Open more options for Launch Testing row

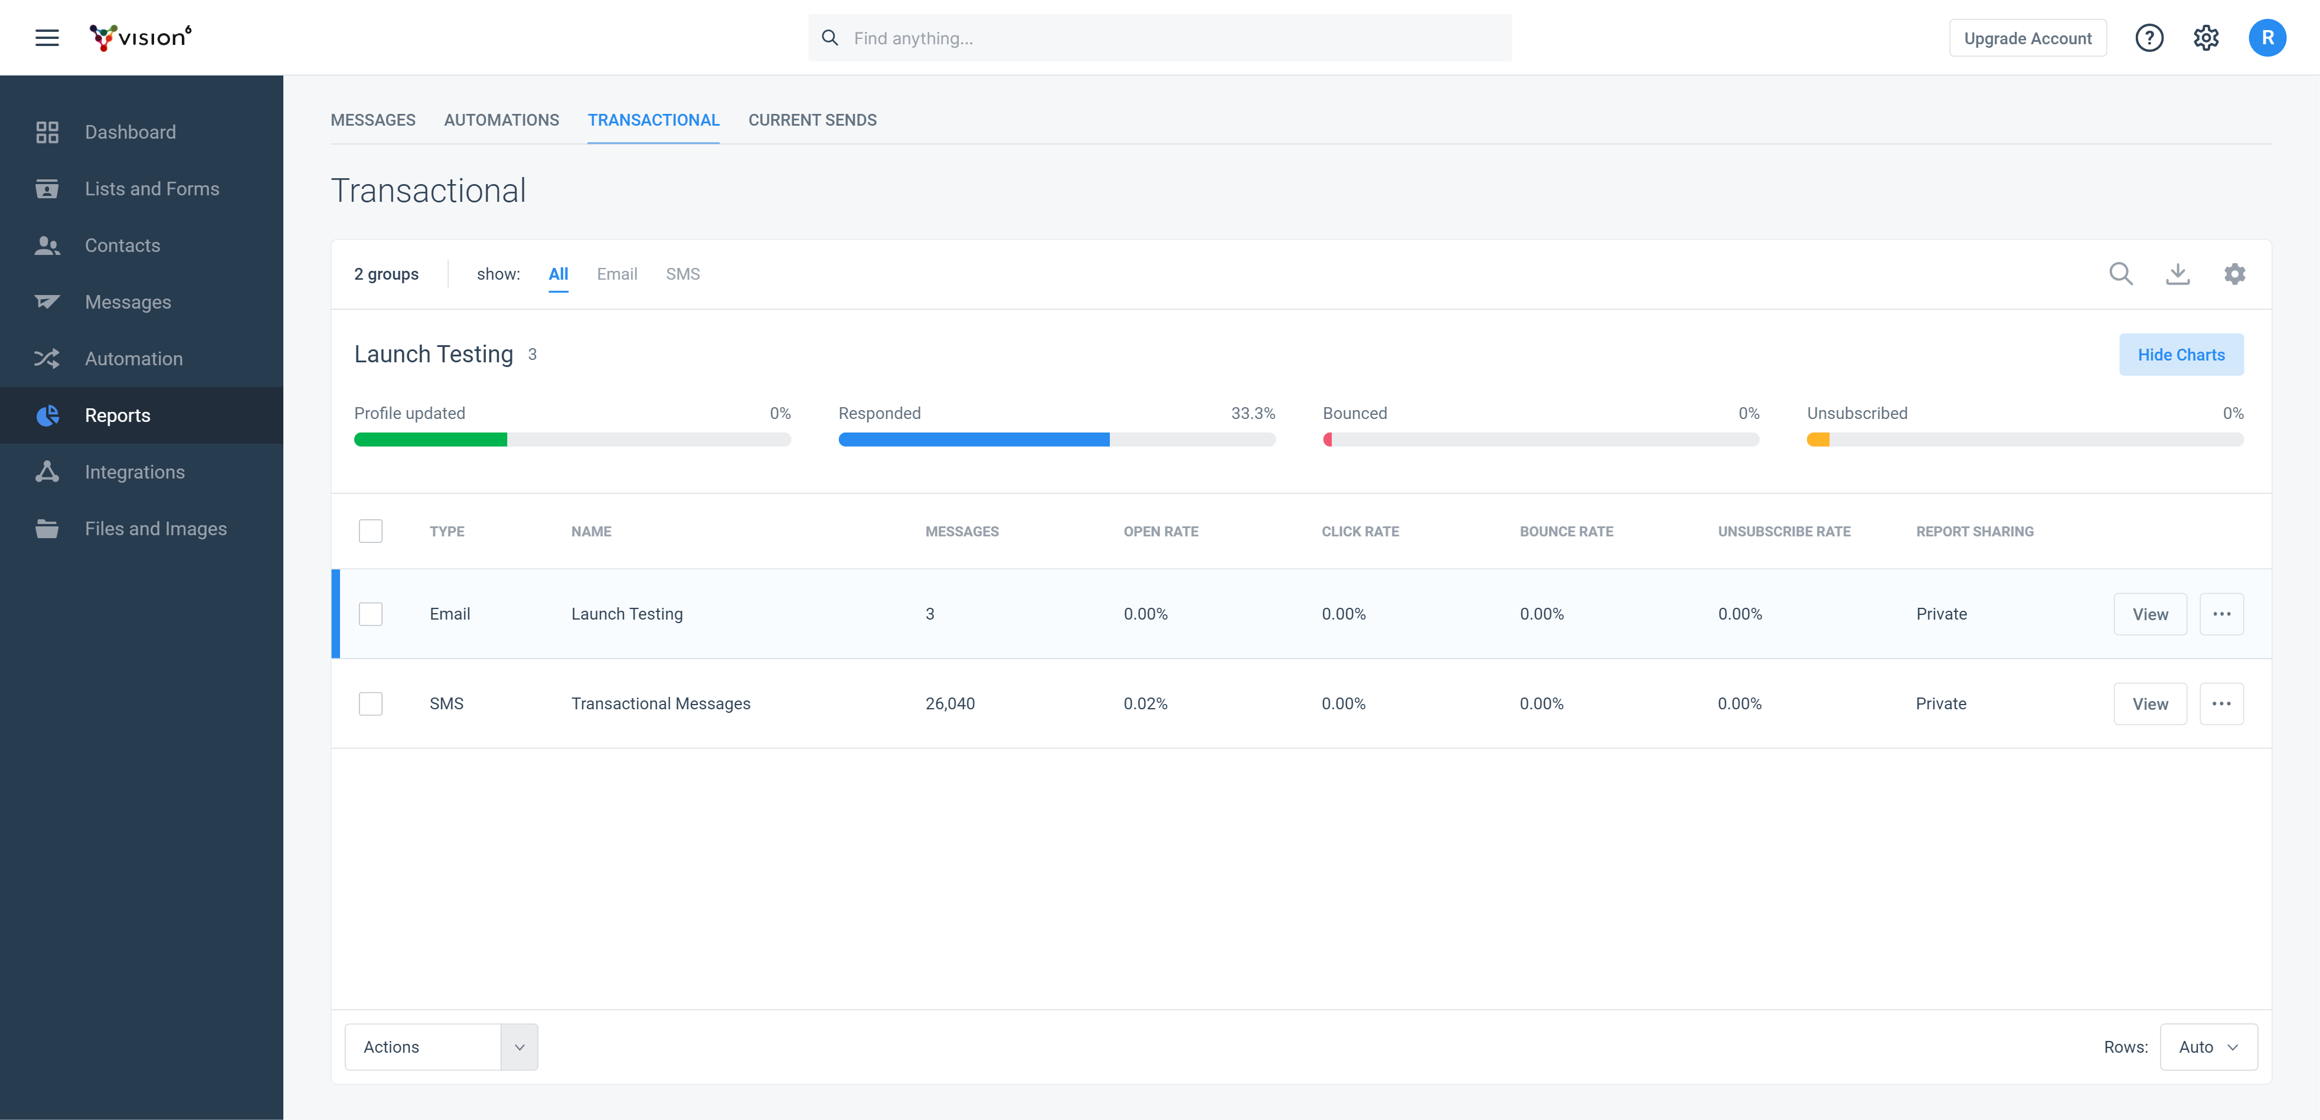pyautogui.click(x=2221, y=614)
